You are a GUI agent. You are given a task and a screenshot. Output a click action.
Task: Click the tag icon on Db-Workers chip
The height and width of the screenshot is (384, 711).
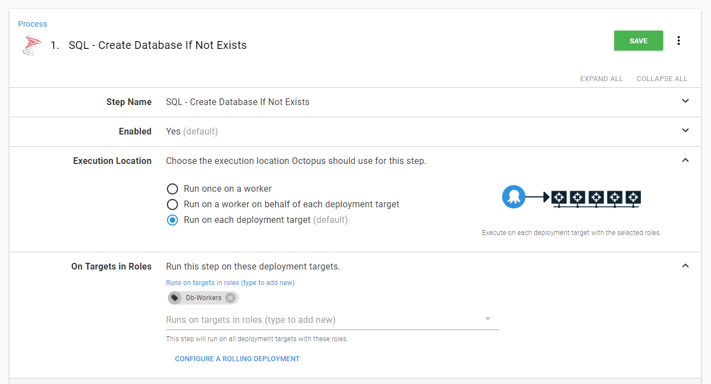point(175,298)
